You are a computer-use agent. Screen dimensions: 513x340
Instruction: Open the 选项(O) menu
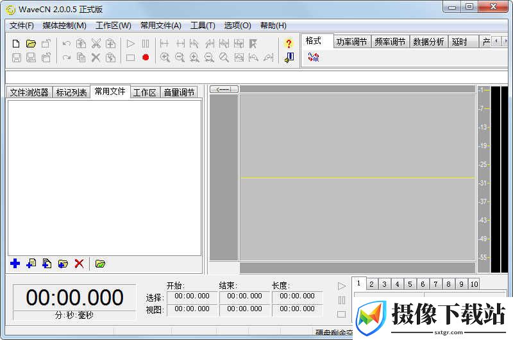tap(237, 26)
